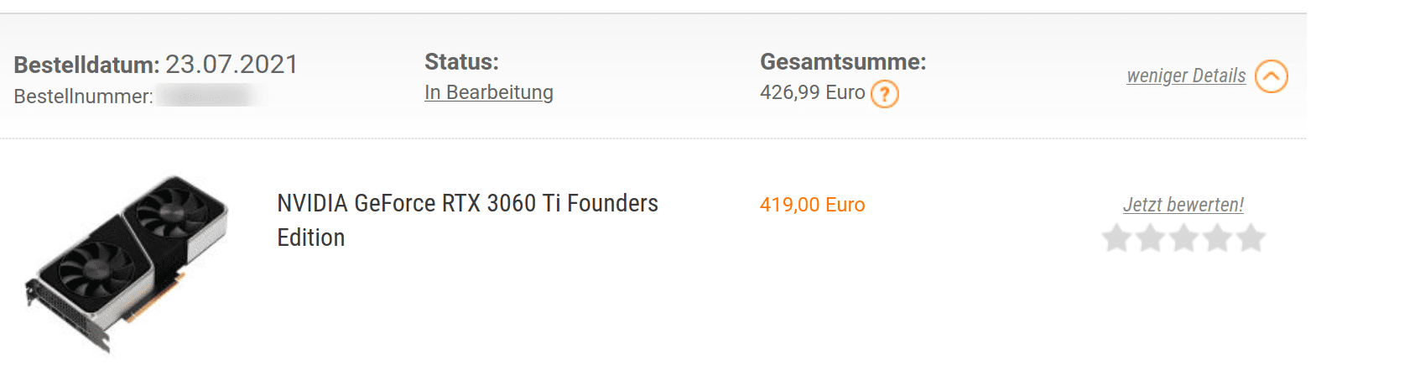
Task: Click the 426,99 Euro total amount
Action: (811, 92)
